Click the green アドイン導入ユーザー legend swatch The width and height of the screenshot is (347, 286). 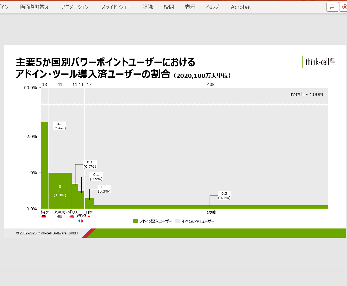136,221
